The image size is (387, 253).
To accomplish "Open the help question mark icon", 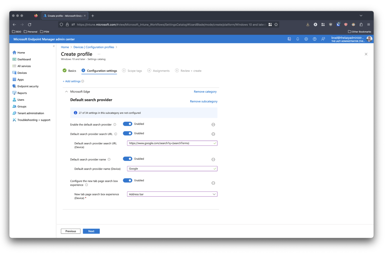I will coord(315,39).
